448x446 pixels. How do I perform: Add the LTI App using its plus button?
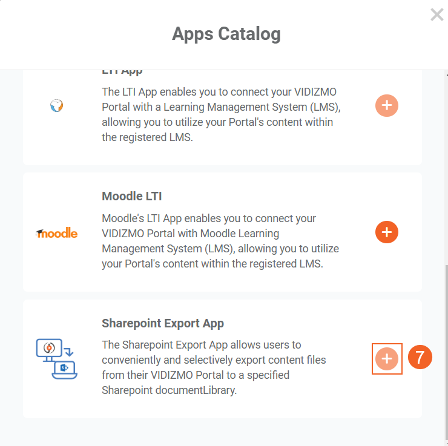tap(387, 106)
